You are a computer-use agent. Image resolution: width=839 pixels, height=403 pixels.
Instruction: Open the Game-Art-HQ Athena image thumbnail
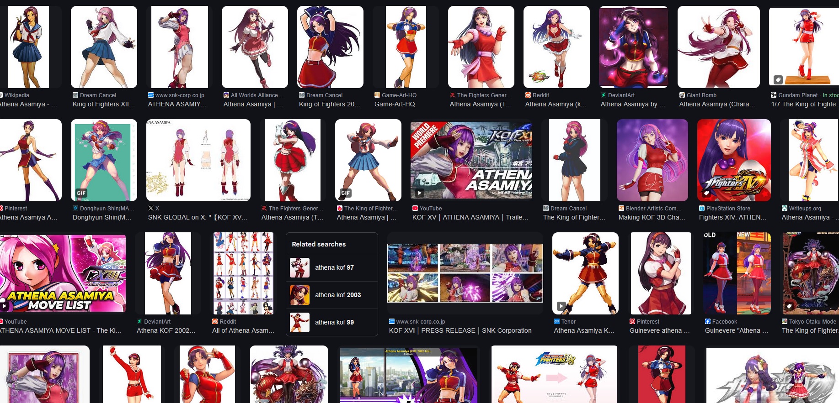(x=406, y=47)
